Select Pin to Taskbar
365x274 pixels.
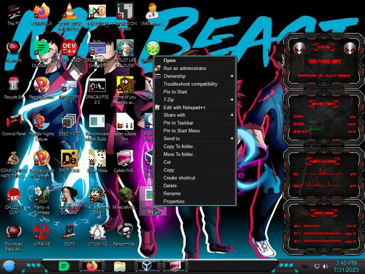tap(195, 123)
